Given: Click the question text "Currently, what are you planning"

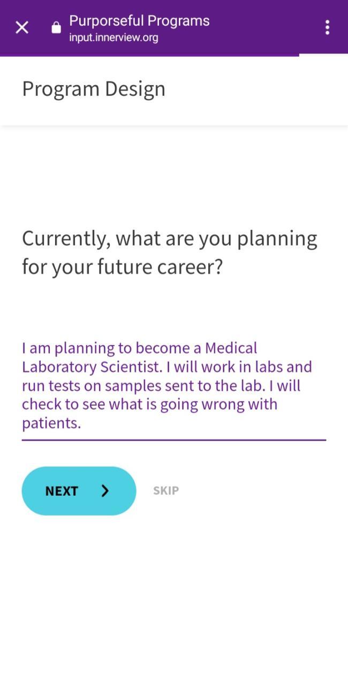Looking at the screenshot, I should click(x=169, y=238).
